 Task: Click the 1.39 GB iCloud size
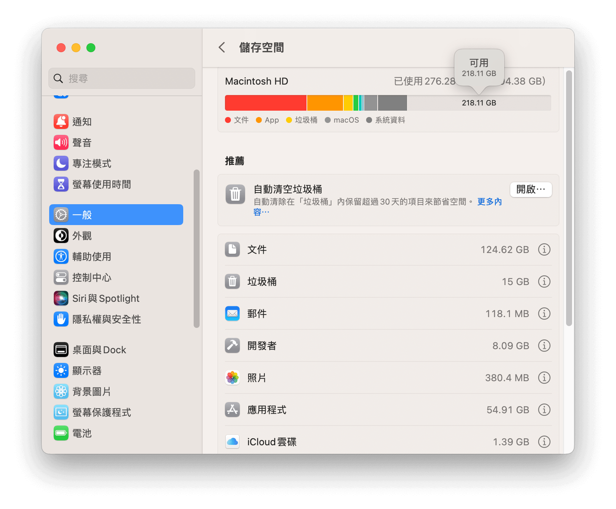(511, 442)
